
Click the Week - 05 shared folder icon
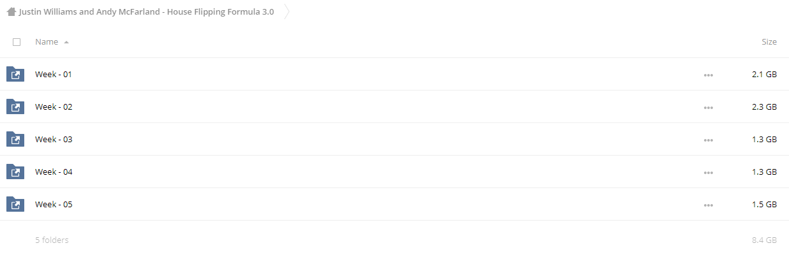tap(15, 205)
